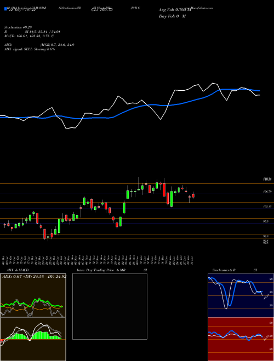Screen dimensions: 274x361
Task: Open the blue Stochastics chart thumbnail
Action: (x=241, y=295)
